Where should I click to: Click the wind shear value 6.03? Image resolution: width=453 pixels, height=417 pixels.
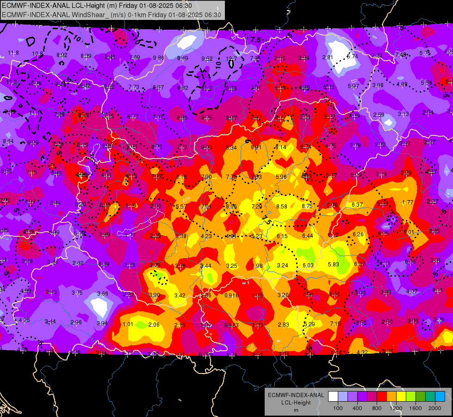(308, 265)
